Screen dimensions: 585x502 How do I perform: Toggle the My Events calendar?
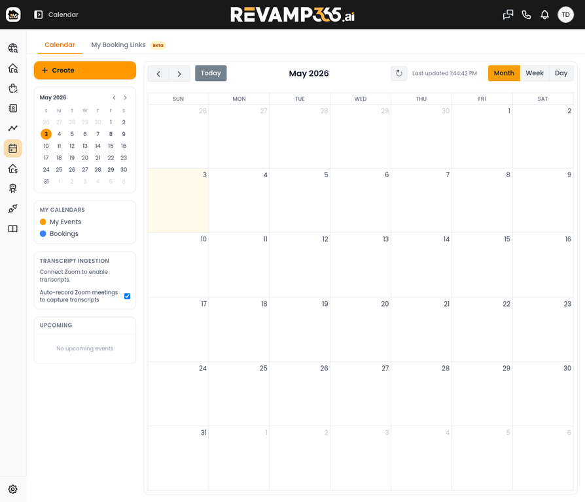click(60, 222)
